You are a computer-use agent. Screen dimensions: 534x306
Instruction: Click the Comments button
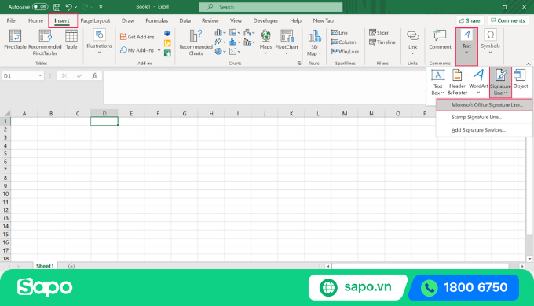508,20
